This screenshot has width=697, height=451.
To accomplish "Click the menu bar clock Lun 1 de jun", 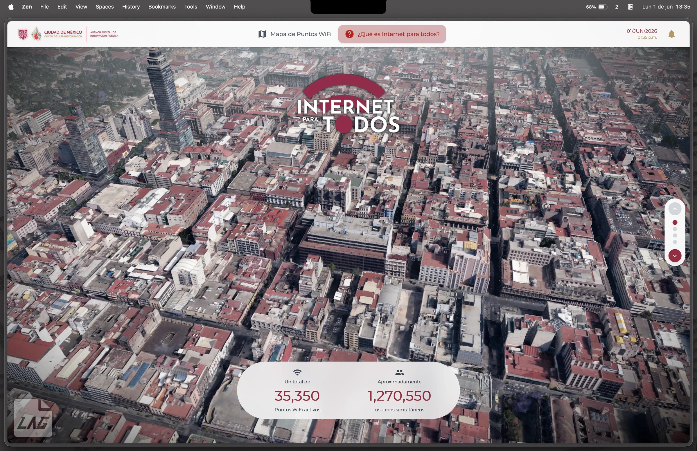I will [x=666, y=7].
